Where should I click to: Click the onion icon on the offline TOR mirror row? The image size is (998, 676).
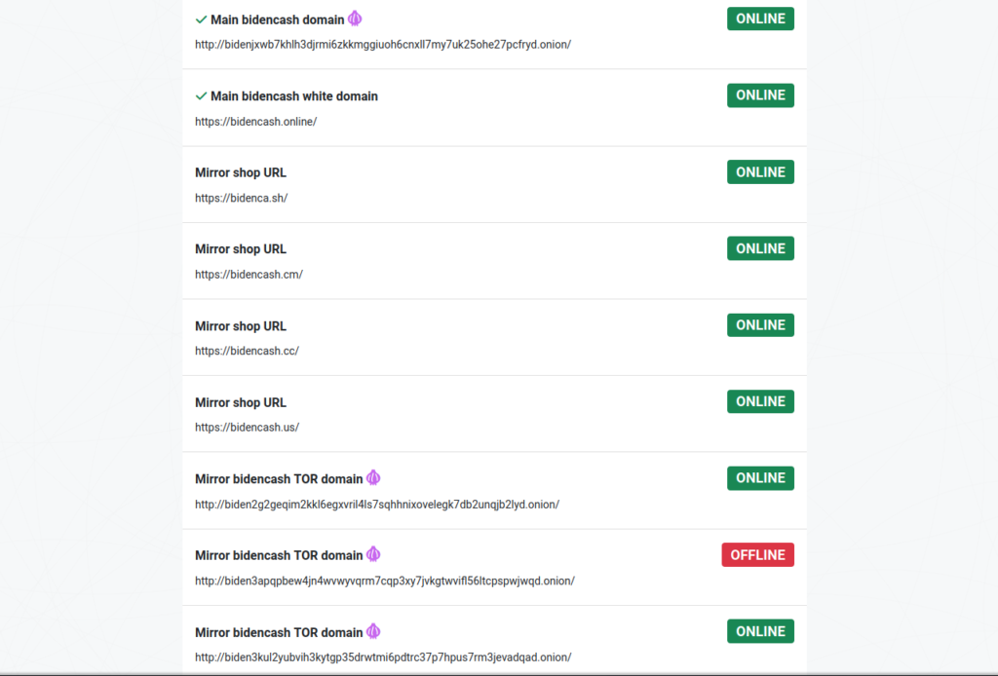point(373,554)
